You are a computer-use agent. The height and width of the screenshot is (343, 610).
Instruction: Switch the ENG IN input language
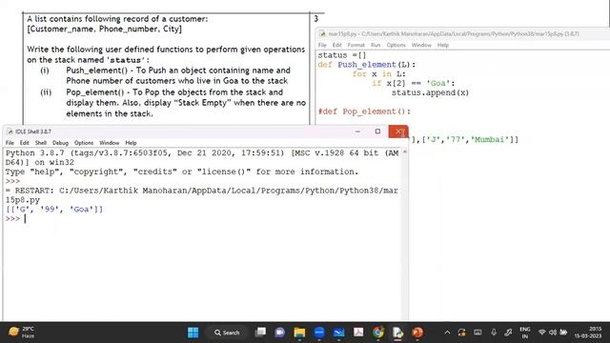coord(525,333)
